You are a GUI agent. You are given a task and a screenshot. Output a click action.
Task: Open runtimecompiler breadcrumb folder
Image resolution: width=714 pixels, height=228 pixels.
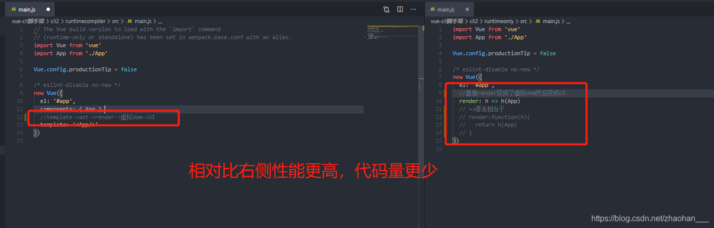coord(85,21)
